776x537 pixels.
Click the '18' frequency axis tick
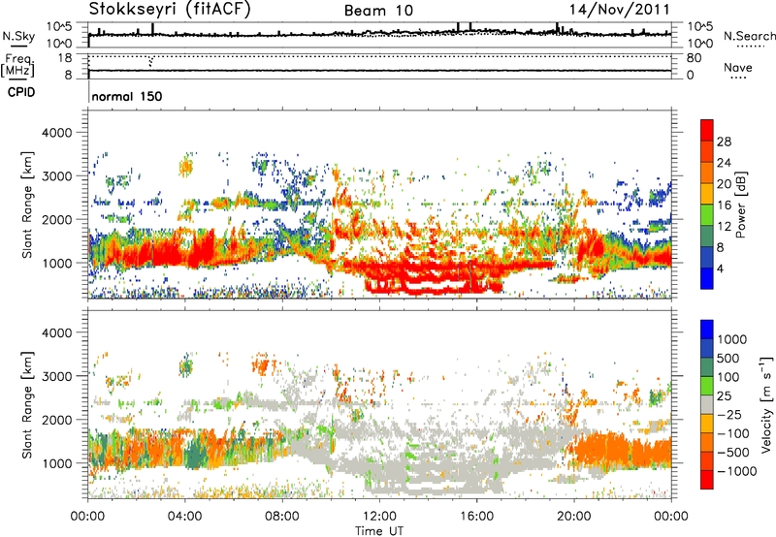[64, 58]
